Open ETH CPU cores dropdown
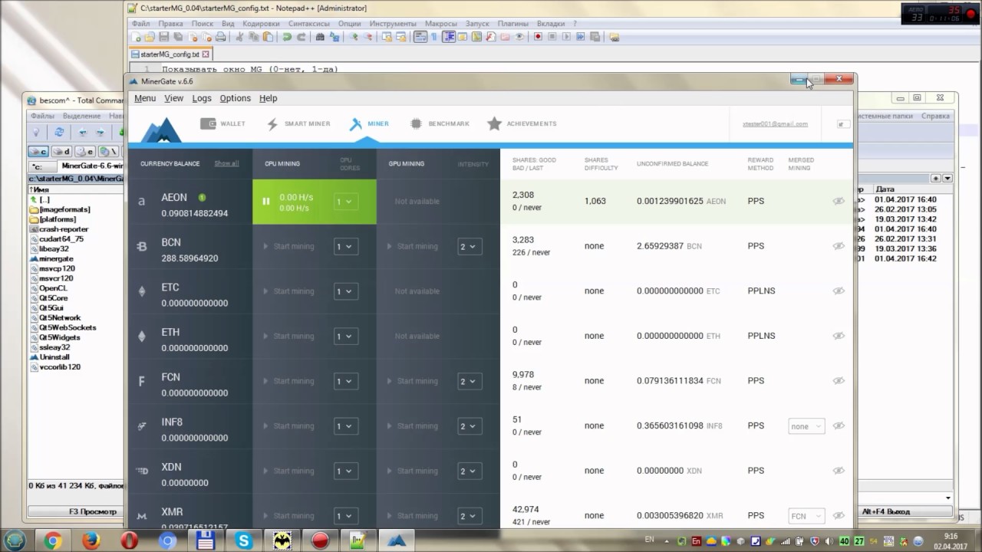982x552 pixels. coord(346,337)
